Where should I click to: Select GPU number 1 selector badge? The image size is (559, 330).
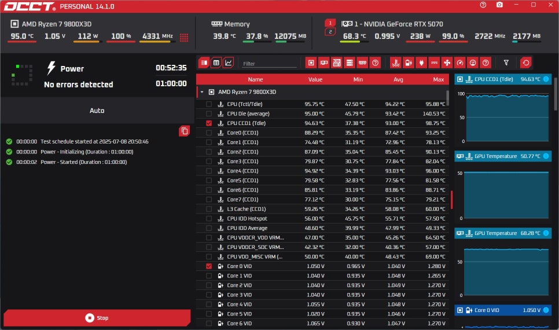click(330, 23)
